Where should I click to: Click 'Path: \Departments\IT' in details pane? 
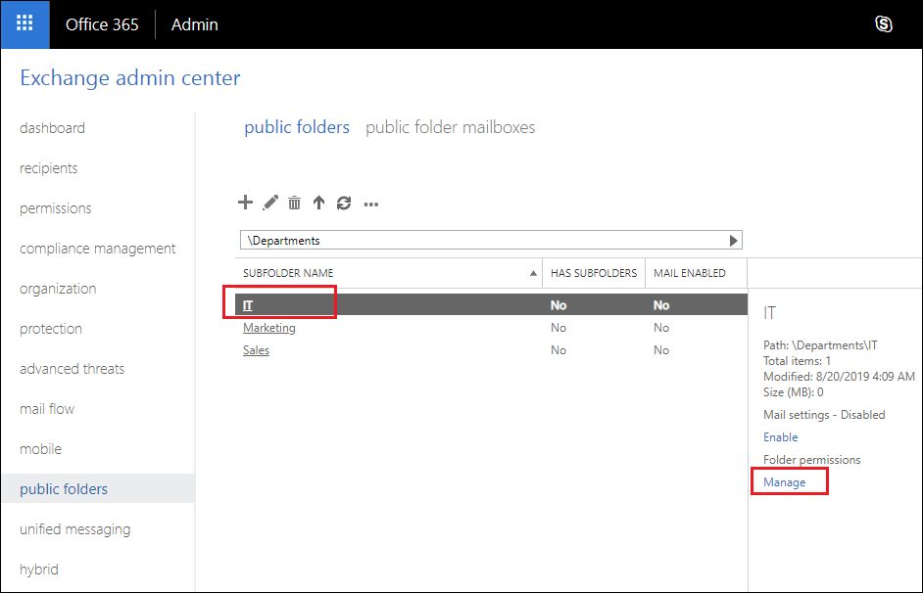[820, 345]
